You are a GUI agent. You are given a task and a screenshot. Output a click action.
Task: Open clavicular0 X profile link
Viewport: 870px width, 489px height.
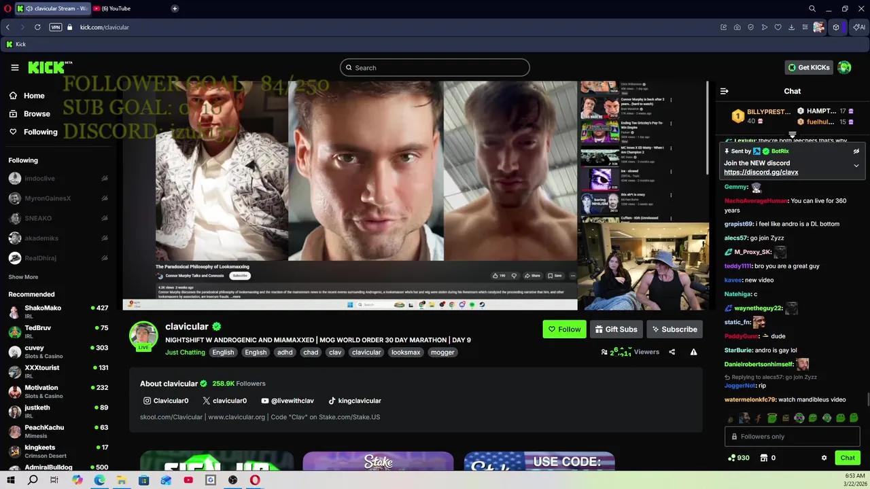225,401
